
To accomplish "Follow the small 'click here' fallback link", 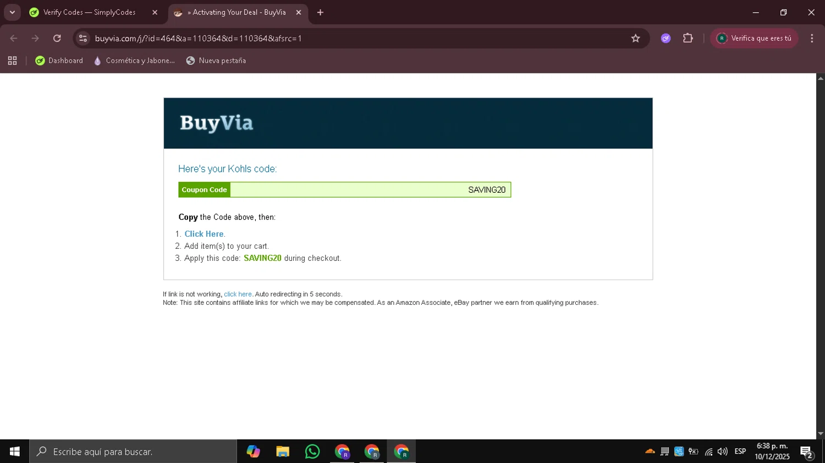I will (x=238, y=294).
